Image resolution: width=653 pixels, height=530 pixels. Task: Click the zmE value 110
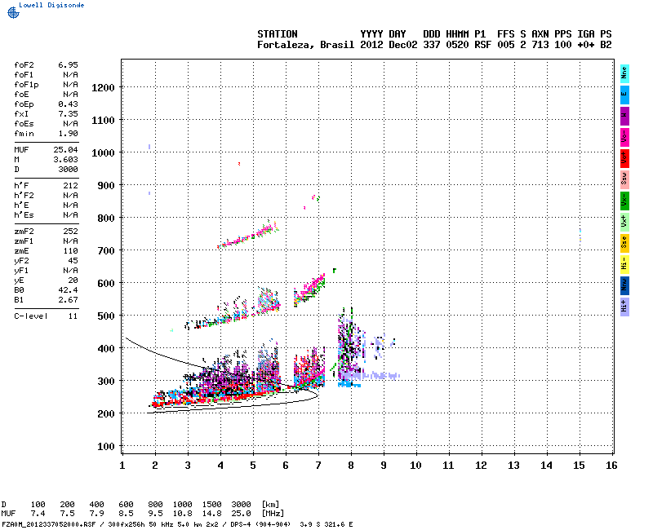(x=70, y=251)
